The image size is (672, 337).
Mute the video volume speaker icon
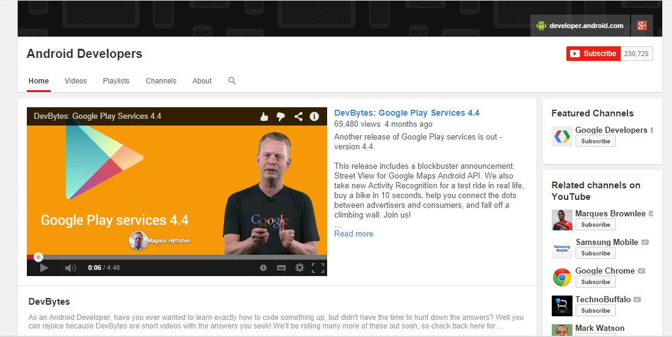coord(70,268)
